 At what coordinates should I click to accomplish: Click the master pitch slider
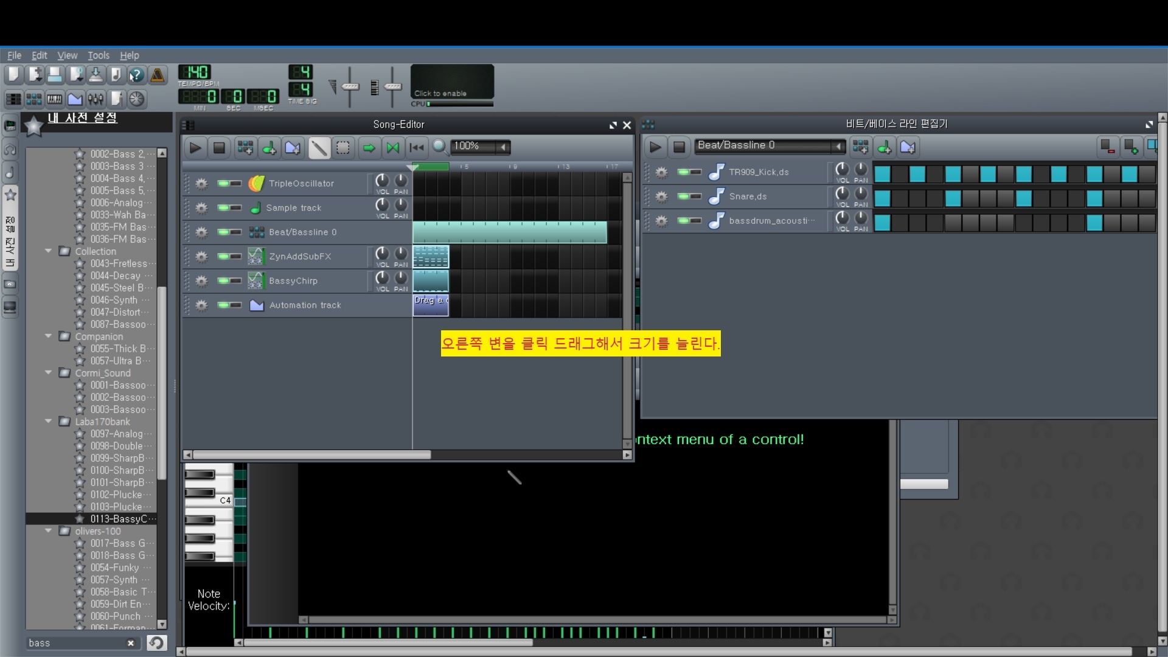pyautogui.click(x=393, y=86)
